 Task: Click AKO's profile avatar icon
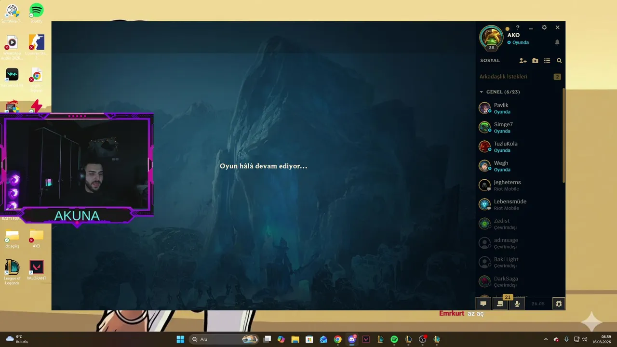[x=491, y=37]
